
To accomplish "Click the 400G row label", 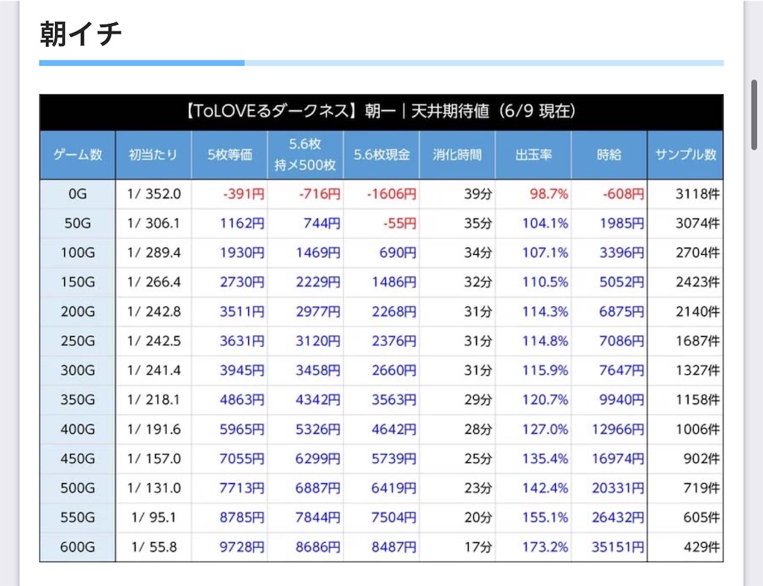I will (77, 429).
